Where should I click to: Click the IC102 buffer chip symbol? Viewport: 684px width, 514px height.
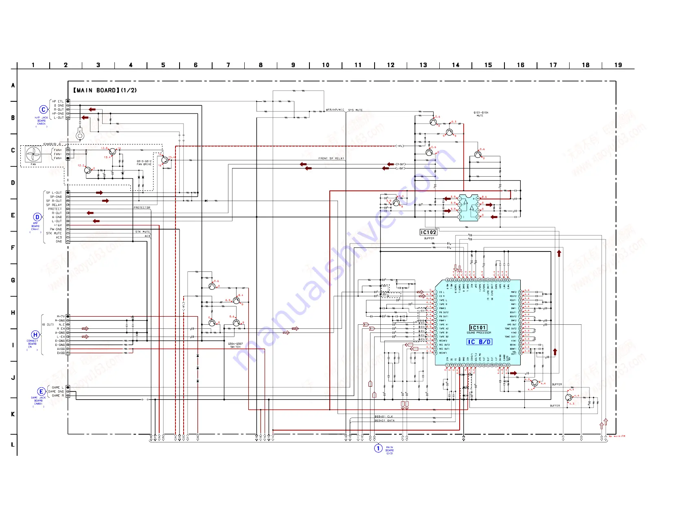click(469, 208)
